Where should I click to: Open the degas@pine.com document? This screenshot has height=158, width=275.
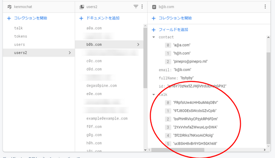[x=102, y=85]
